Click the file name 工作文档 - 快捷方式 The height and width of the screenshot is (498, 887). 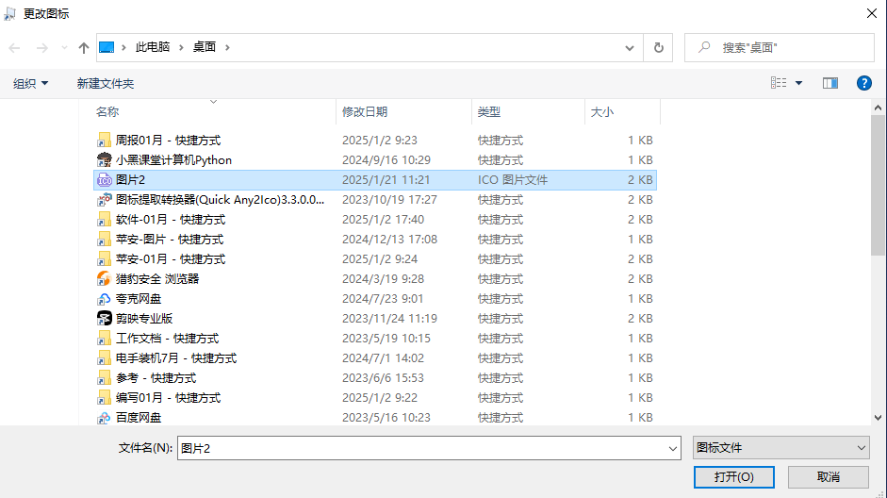coord(167,338)
